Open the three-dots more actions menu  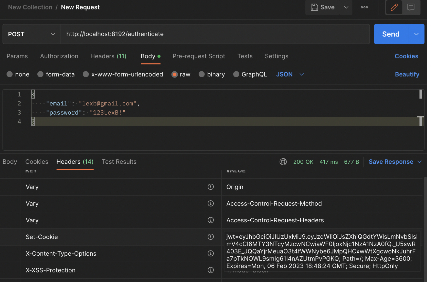click(x=364, y=7)
